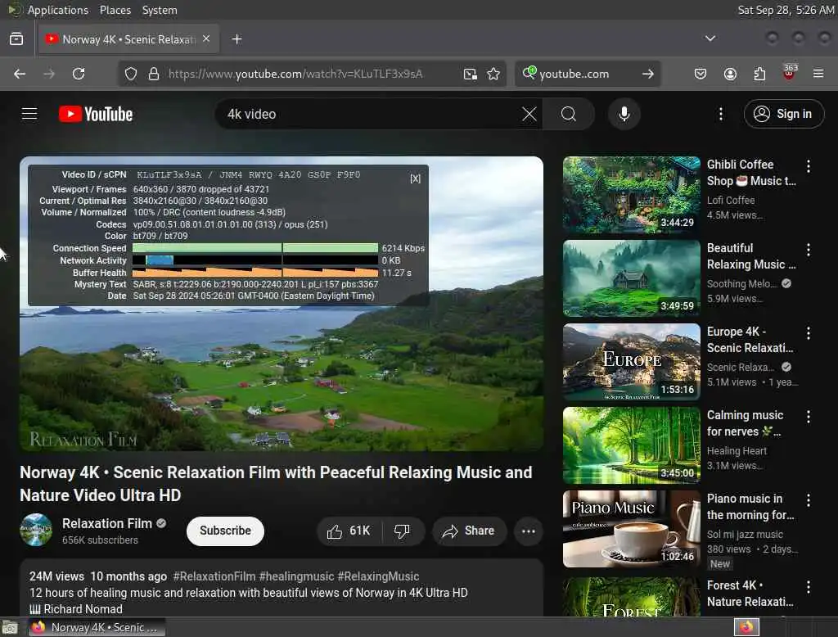Screen dimensions: 838x637
Task: Open options menu for Europe 4K video
Action: point(809,333)
